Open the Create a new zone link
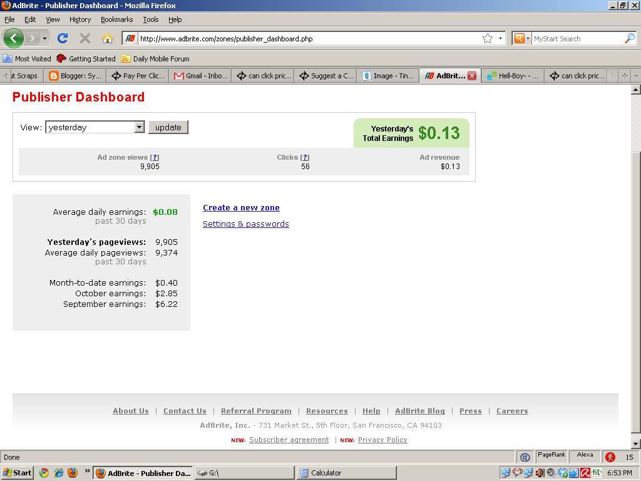Viewport: 641px width, 481px height. tap(241, 208)
